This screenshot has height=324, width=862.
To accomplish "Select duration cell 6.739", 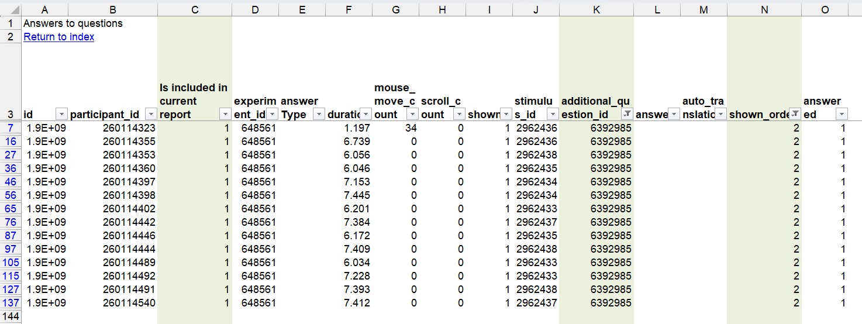I will (x=349, y=142).
